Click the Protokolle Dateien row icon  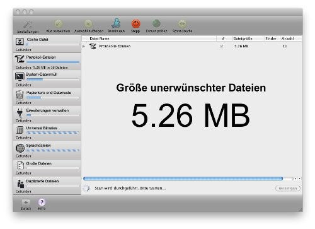coord(93,46)
